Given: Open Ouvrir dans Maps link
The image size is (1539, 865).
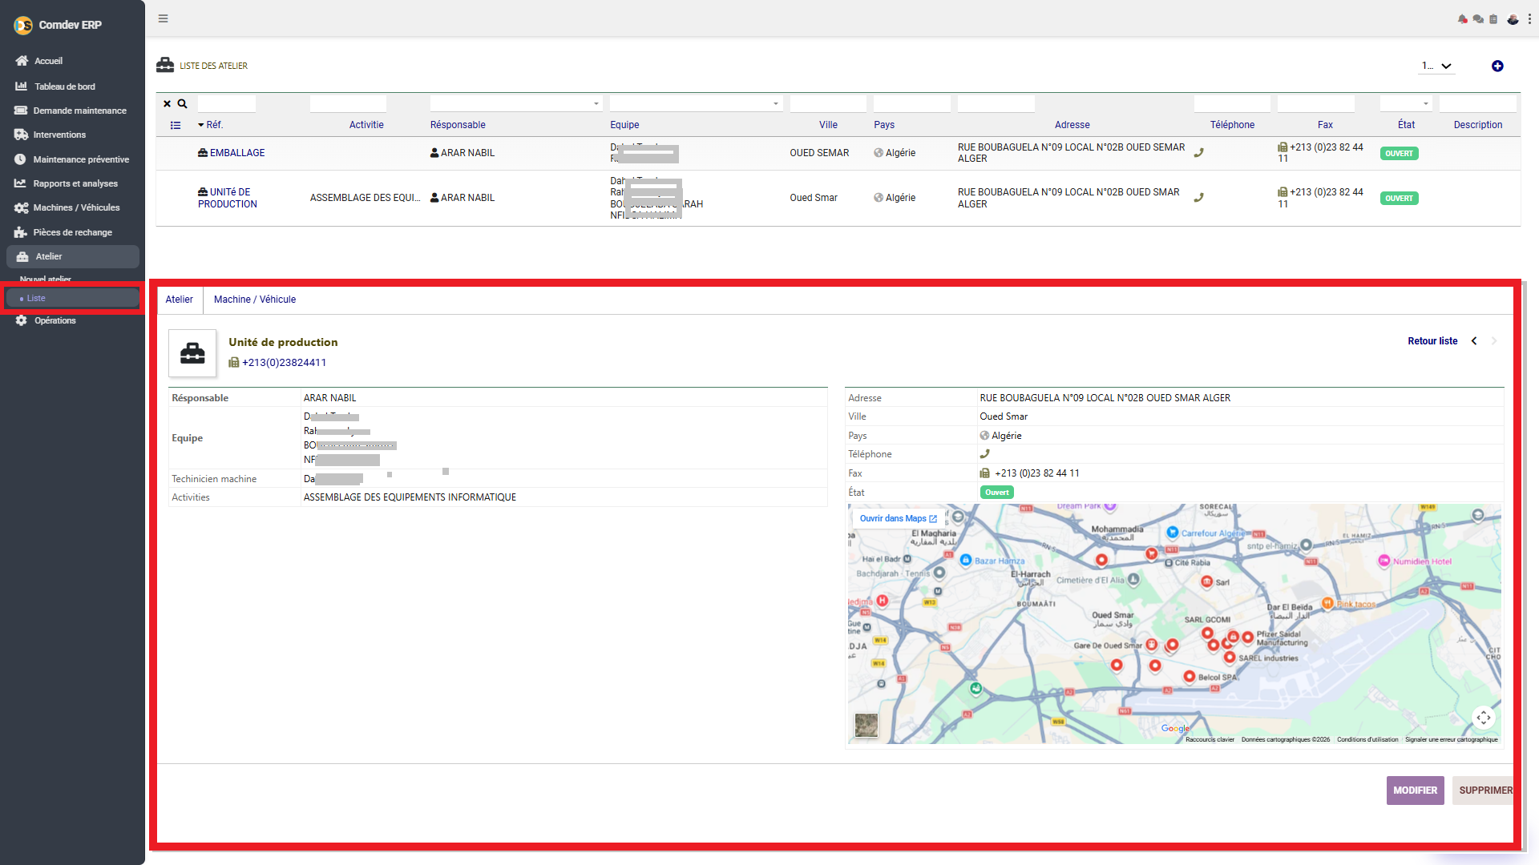Looking at the screenshot, I should pyautogui.click(x=898, y=519).
